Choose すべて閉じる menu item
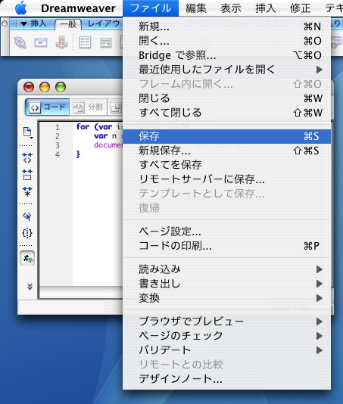 pyautogui.click(x=226, y=113)
